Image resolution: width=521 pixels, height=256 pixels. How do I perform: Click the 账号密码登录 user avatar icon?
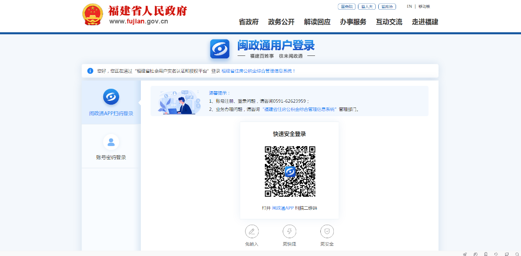[111, 142]
